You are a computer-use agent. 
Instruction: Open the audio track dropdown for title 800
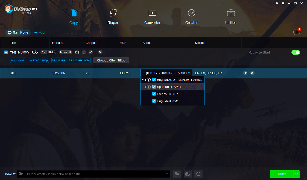tap(166, 73)
